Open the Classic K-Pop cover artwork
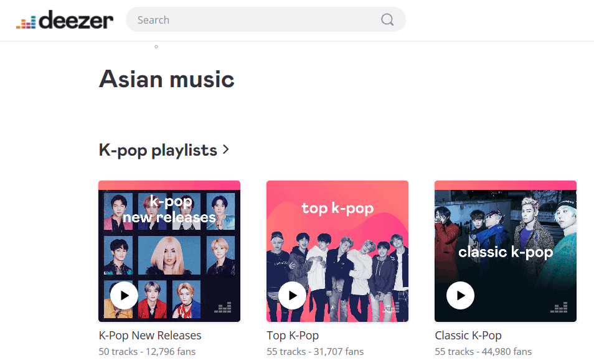The height and width of the screenshot is (363, 594). (x=506, y=251)
